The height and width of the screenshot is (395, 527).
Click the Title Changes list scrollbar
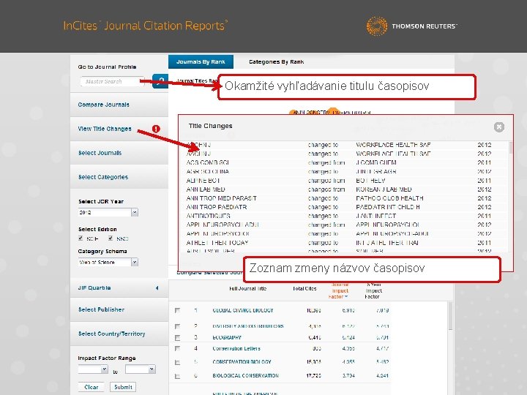click(x=511, y=148)
